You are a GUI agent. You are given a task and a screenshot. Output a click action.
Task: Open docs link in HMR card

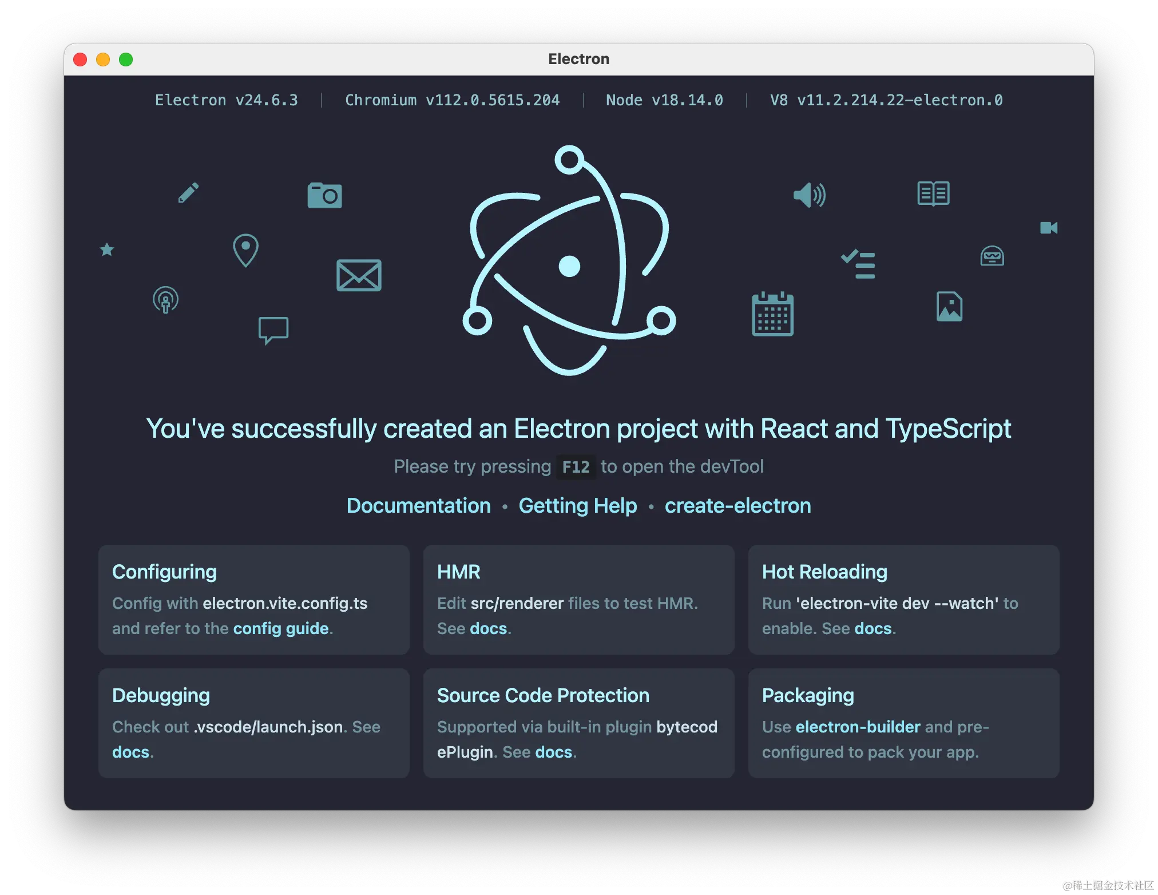[x=489, y=628]
